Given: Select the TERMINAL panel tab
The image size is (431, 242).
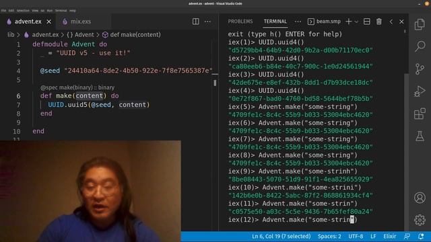Looking at the screenshot, I should 275,22.
